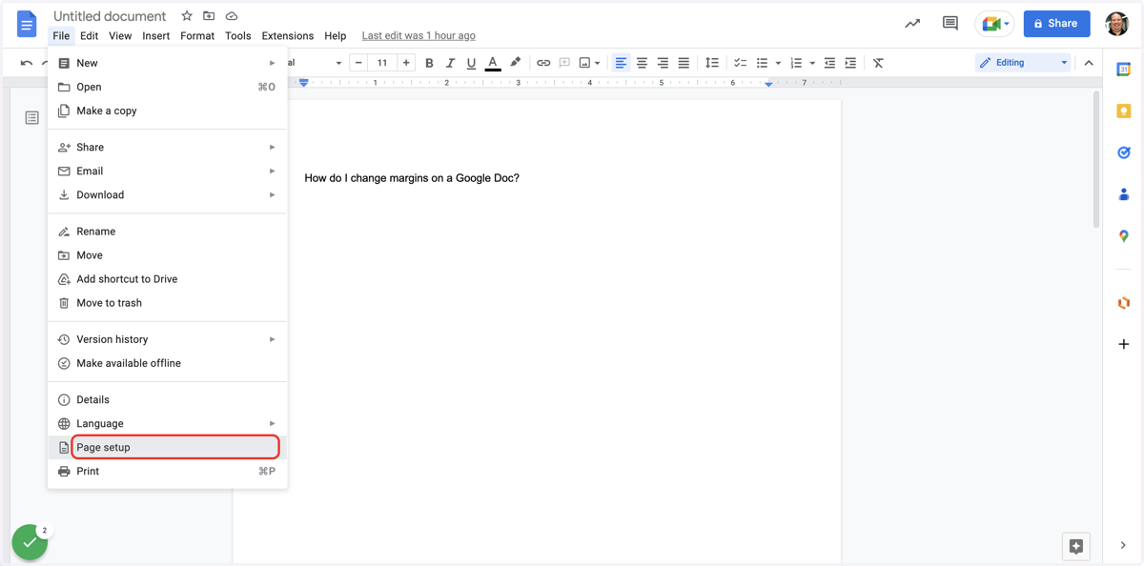The image size is (1144, 566).
Task: Insert a checklist
Action: click(740, 63)
